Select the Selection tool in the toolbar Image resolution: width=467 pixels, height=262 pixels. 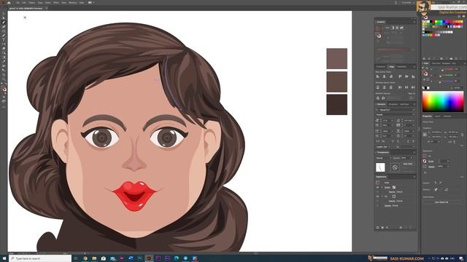4,14
